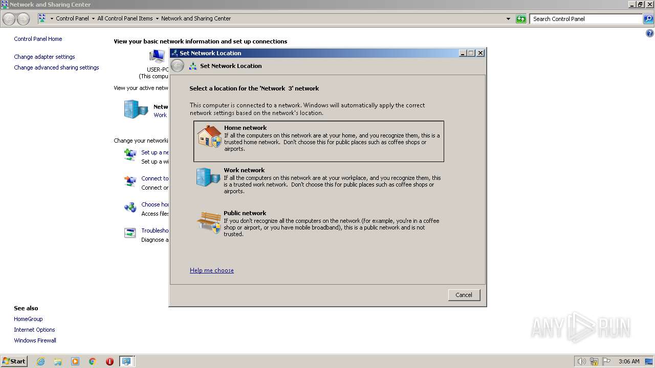The image size is (655, 368).
Task: Select the Home network house icon
Action: [x=209, y=136]
